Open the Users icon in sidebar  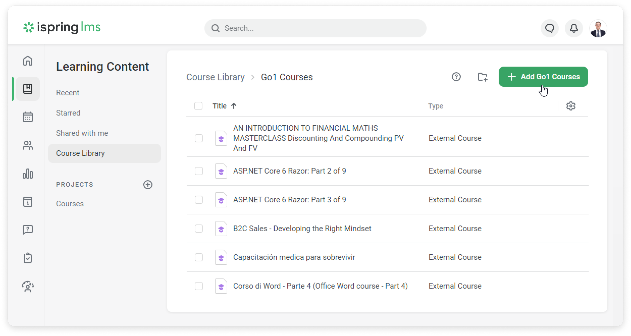point(28,145)
